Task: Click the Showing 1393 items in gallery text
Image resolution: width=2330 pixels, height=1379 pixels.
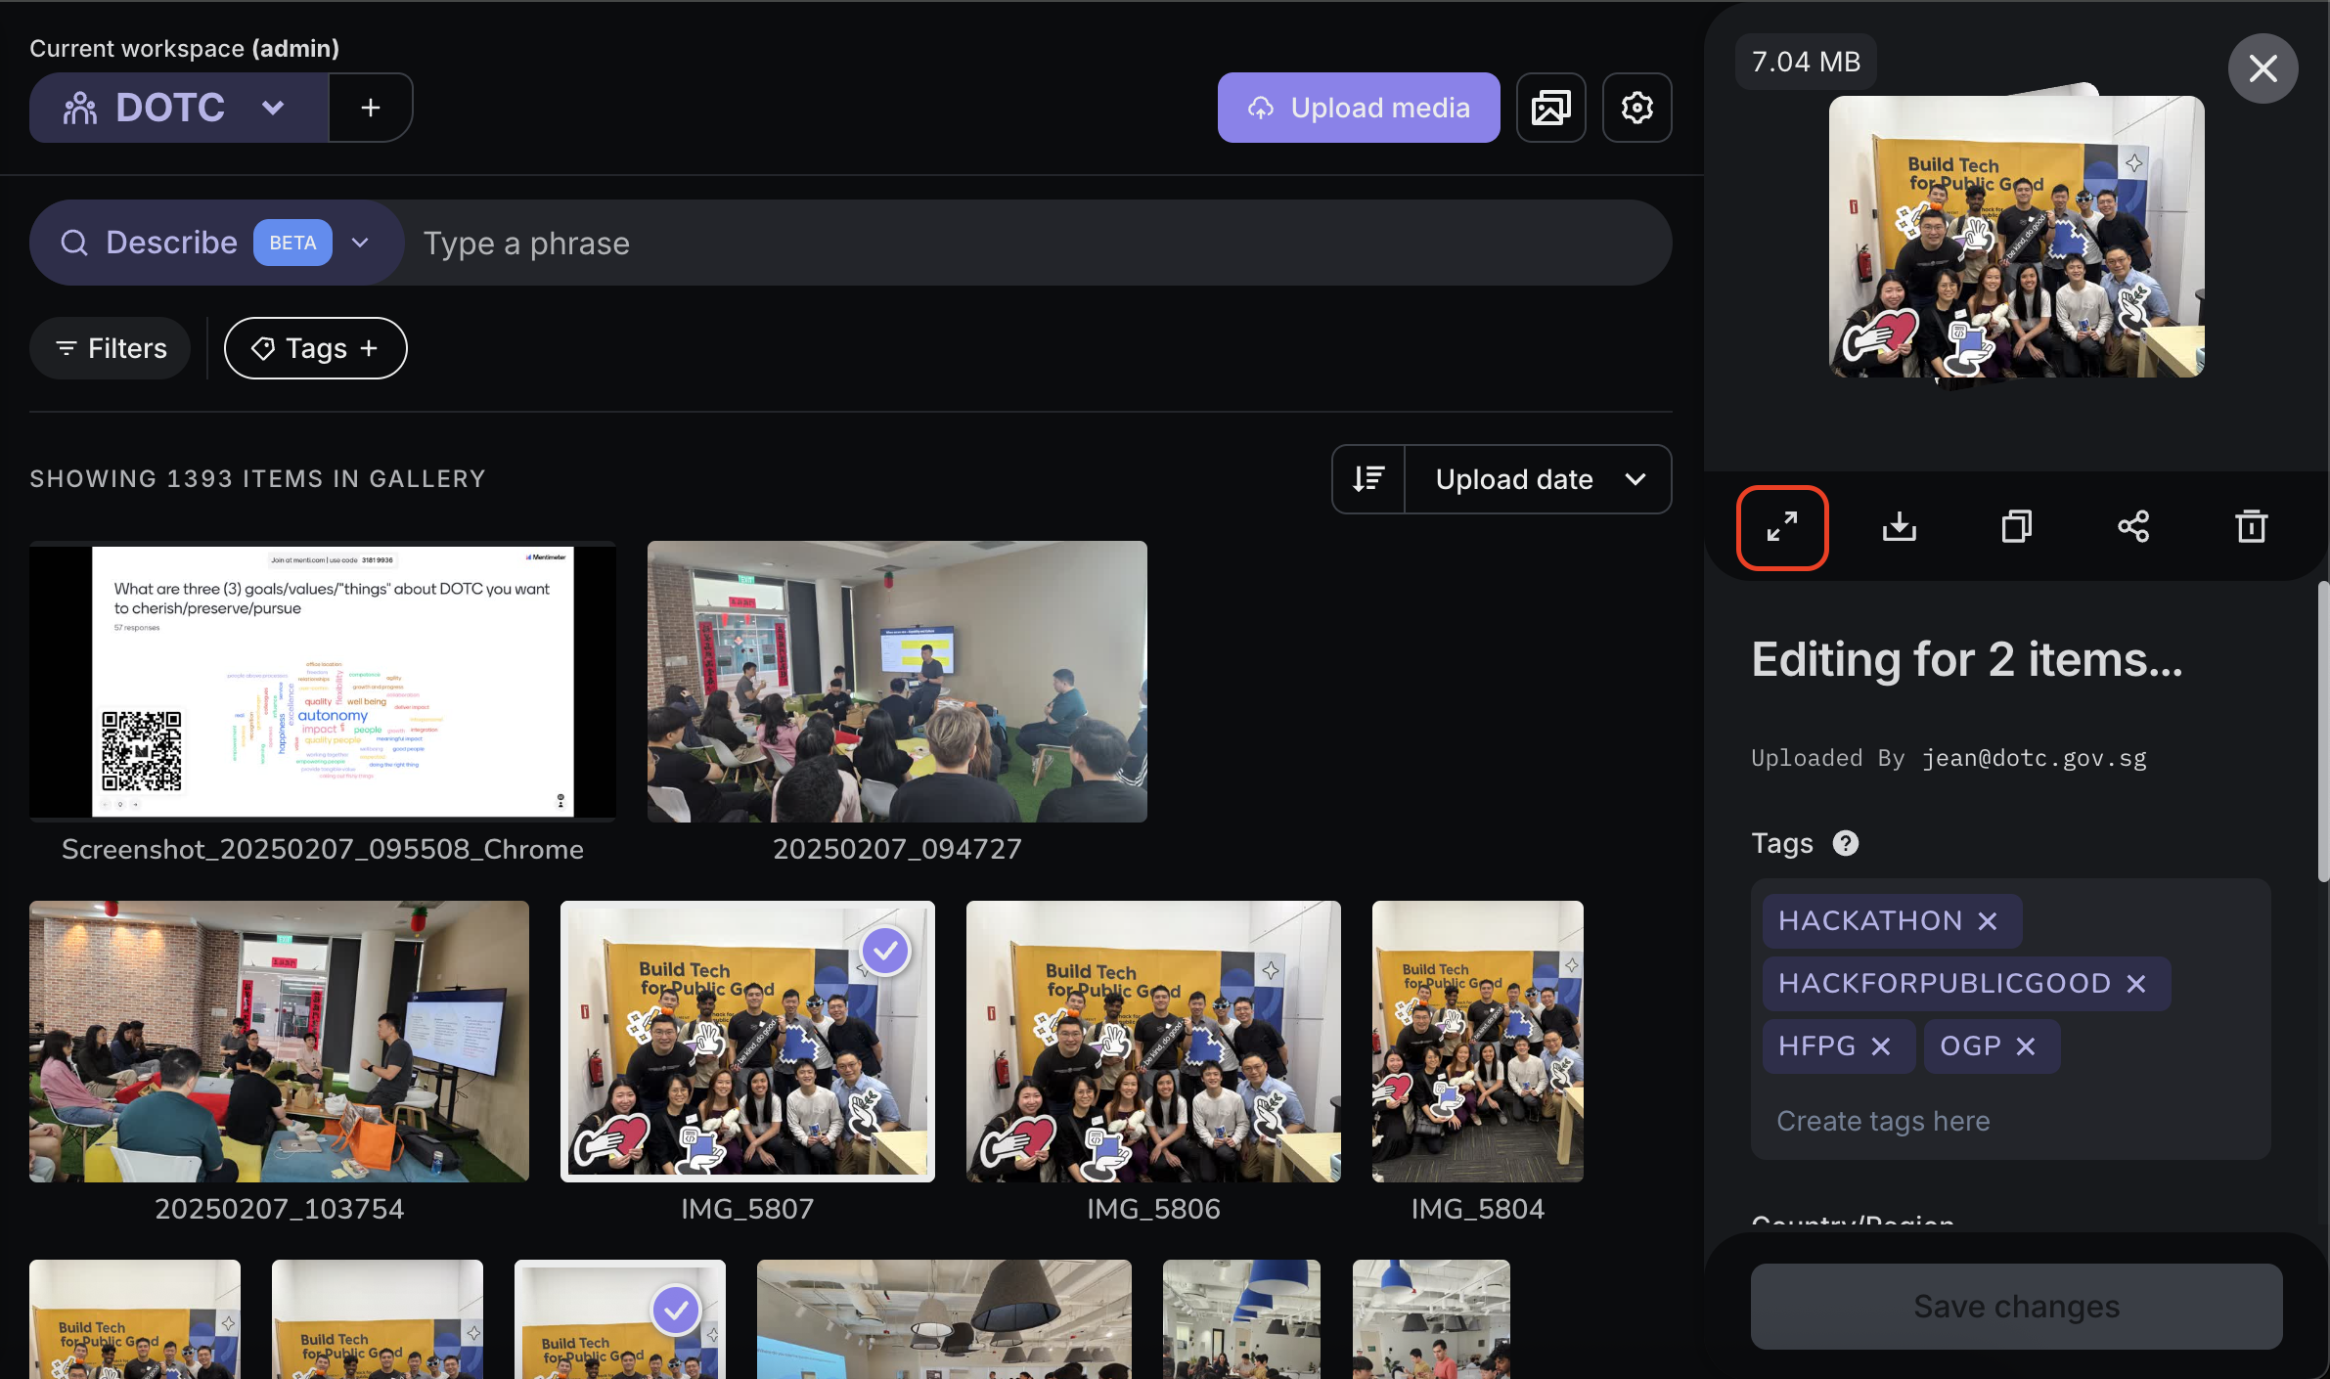Action: [257, 478]
